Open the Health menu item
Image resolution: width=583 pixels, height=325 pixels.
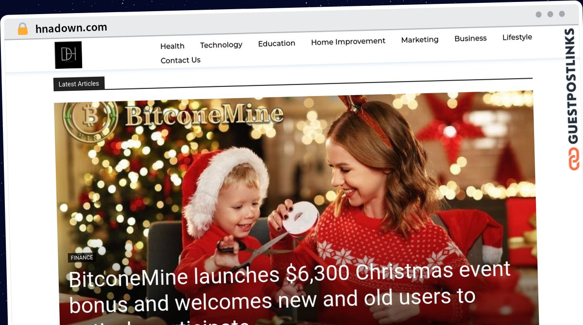[172, 46]
